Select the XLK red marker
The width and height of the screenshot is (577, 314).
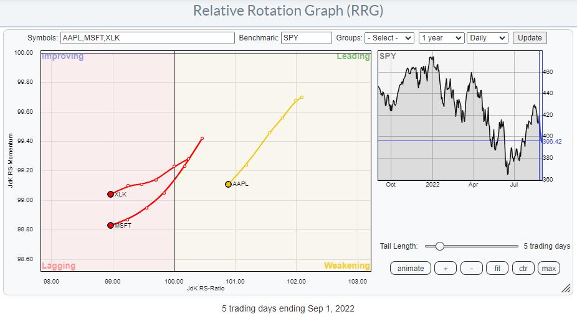[x=111, y=194]
